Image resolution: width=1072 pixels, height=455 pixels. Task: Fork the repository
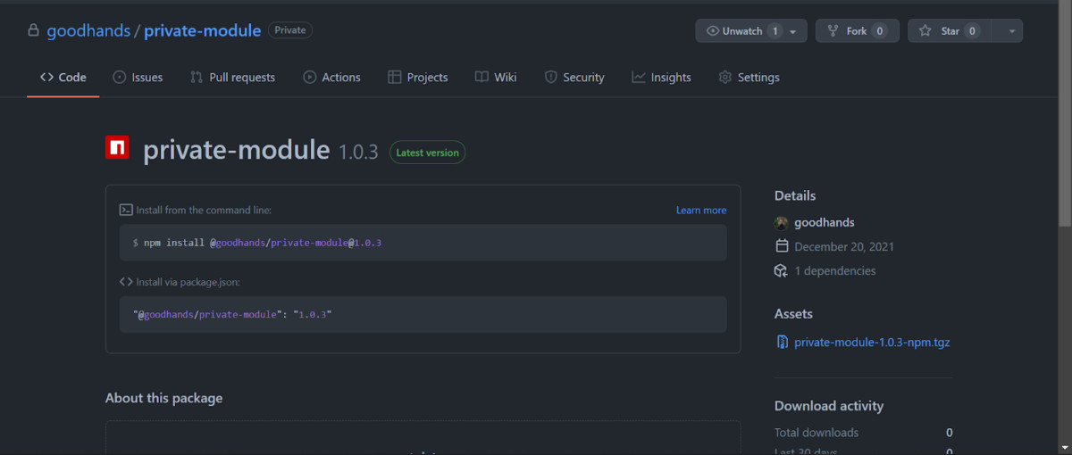858,31
